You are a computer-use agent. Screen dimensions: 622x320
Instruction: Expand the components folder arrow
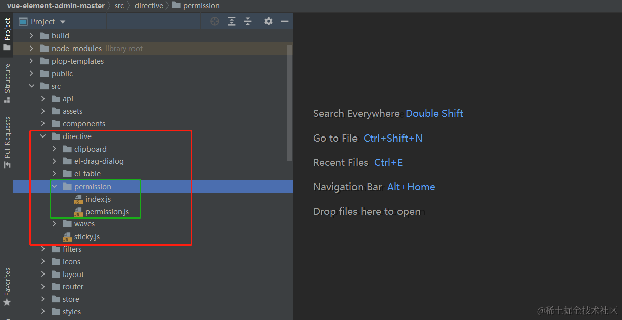pyautogui.click(x=43, y=124)
